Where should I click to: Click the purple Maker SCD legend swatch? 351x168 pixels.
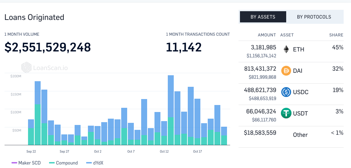click(x=14, y=163)
